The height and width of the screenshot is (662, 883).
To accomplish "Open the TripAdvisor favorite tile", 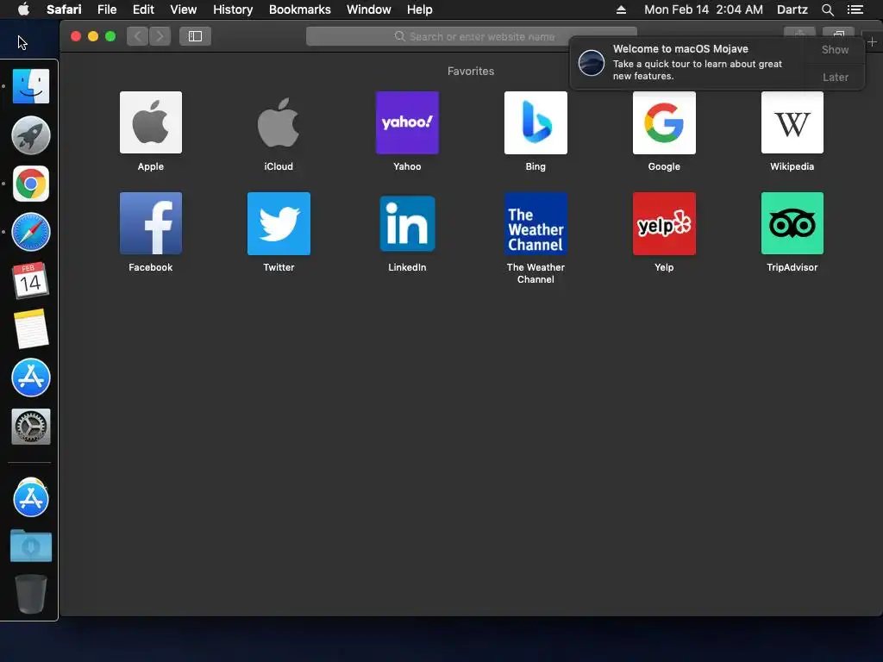I will coord(792,223).
